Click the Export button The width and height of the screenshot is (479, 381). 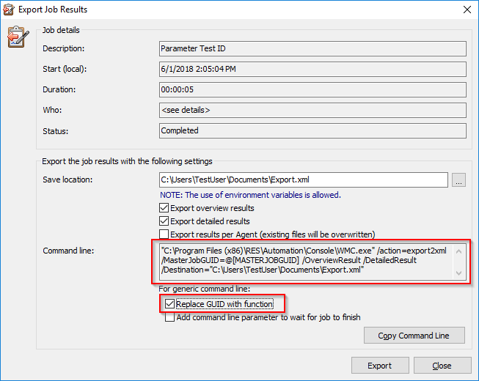(x=380, y=366)
